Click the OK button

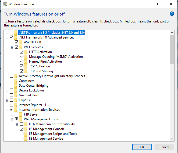point(142,147)
